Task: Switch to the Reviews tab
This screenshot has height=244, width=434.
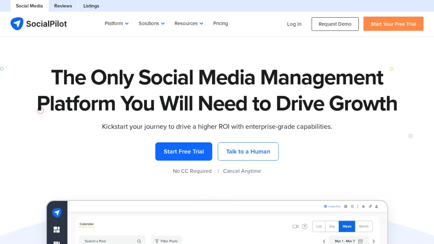Action: [x=63, y=6]
